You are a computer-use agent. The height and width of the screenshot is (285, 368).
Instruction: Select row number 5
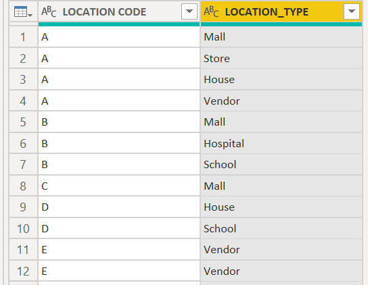click(x=23, y=122)
